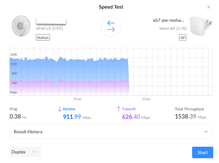This screenshot has width=219, height=163.
Task: Click the purple Transmit up-arrow icon
Action: [x=118, y=109]
